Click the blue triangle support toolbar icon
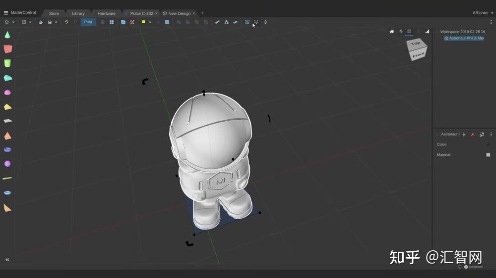The width and height of the screenshot is (496, 278). pyautogui.click(x=247, y=22)
